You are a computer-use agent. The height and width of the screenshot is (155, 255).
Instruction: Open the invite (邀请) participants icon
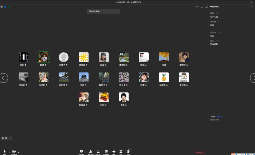pyautogui.click(x=91, y=152)
